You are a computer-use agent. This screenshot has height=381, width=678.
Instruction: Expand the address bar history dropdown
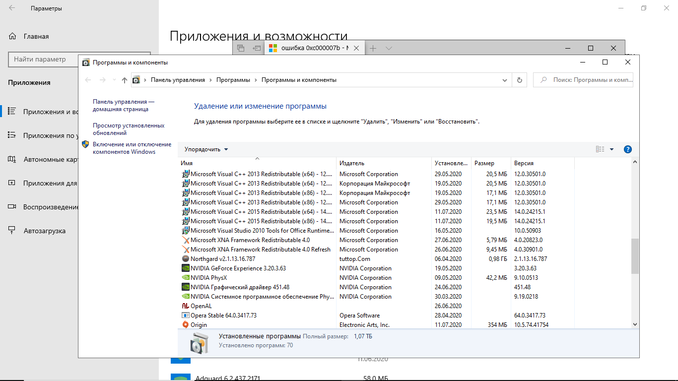505,80
